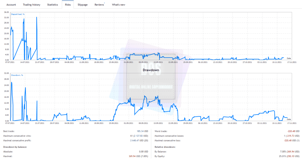Click the 'Worst trade:' label

click(161, 131)
